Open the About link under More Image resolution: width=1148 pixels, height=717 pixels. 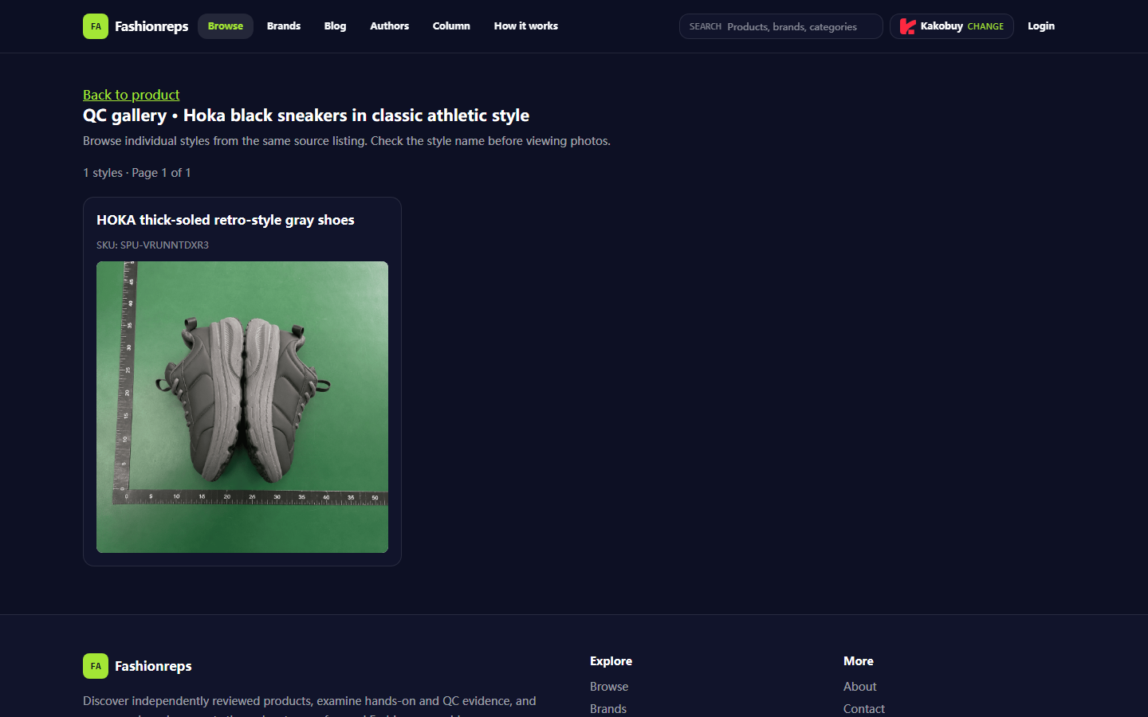click(860, 687)
